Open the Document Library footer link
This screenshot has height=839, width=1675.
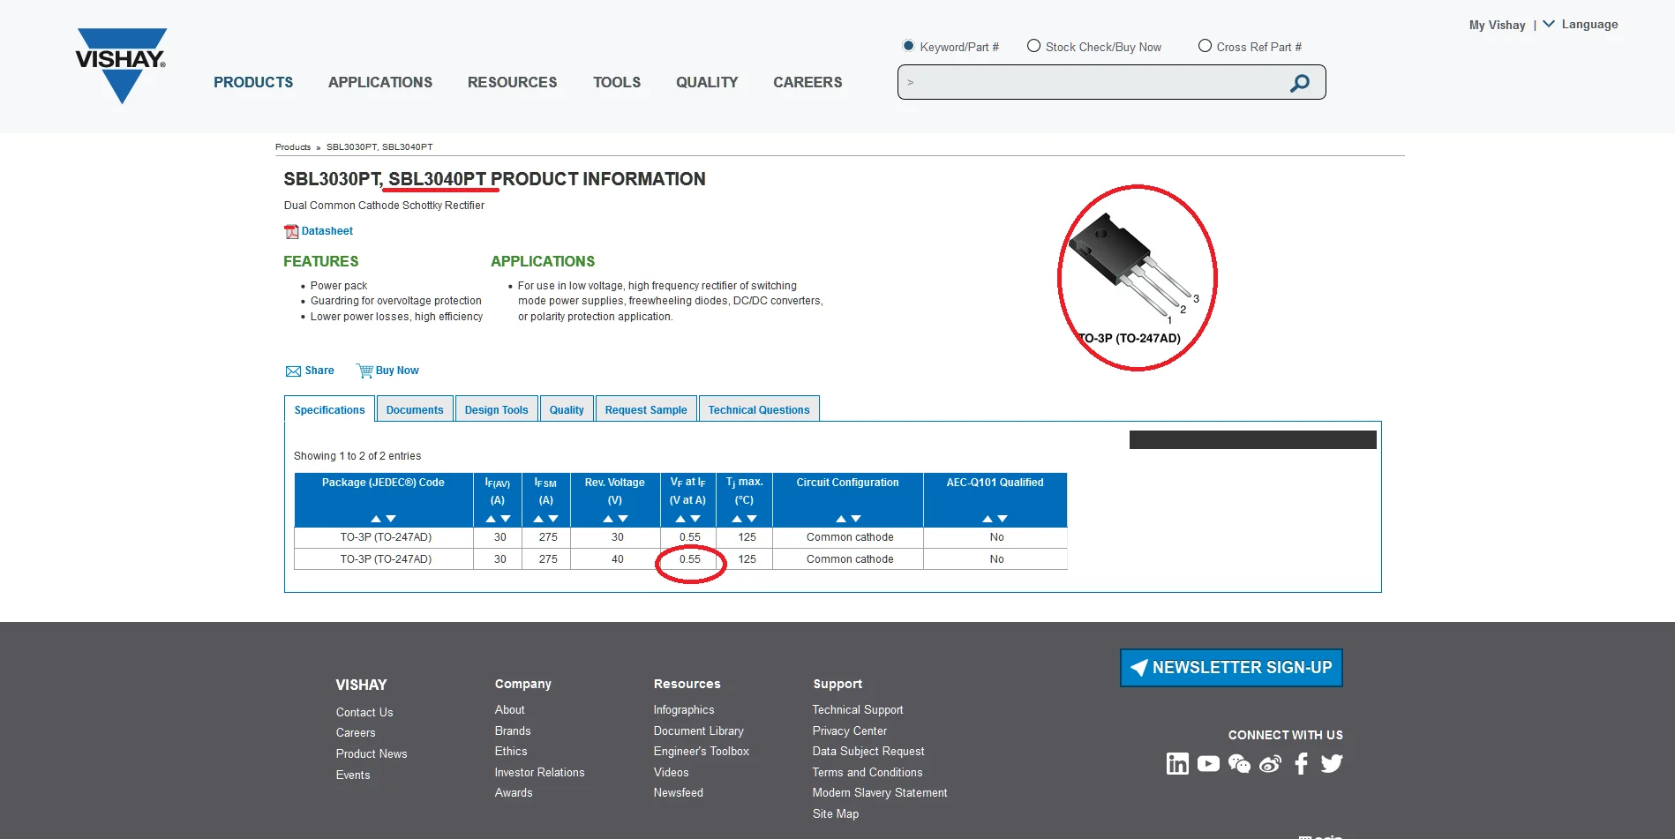tap(699, 730)
